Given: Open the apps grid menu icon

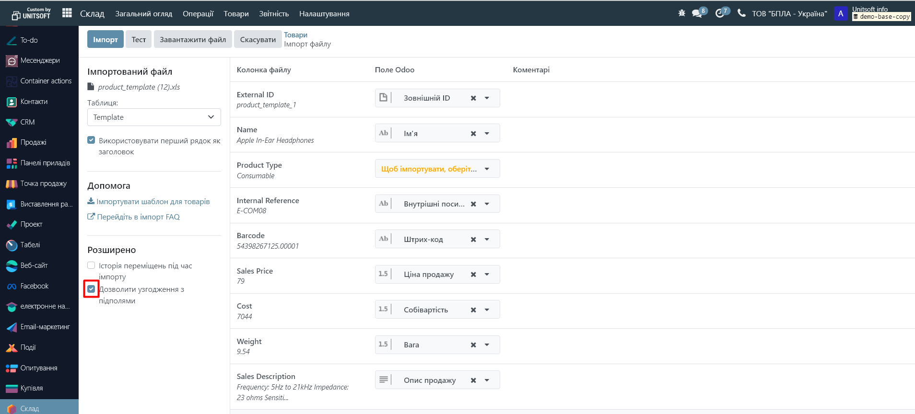Looking at the screenshot, I should coord(67,13).
